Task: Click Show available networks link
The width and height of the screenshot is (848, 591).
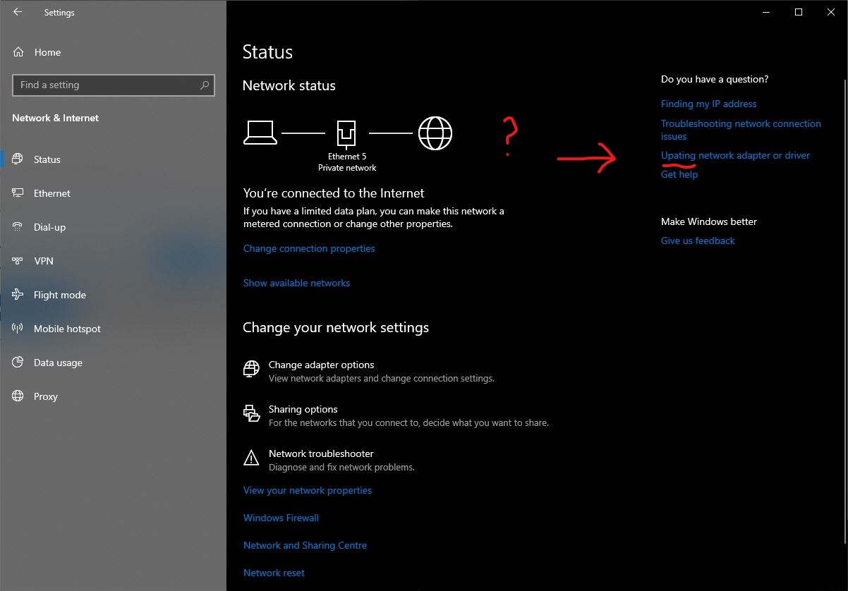Action: pyautogui.click(x=296, y=283)
